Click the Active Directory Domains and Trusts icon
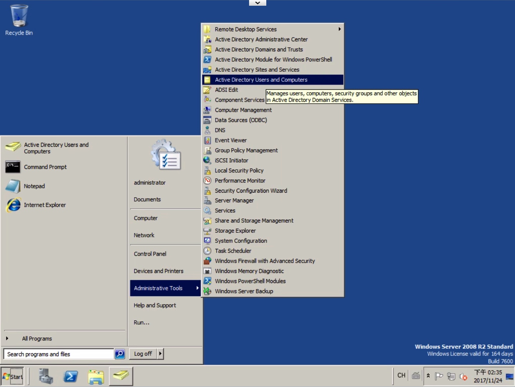 207,49
